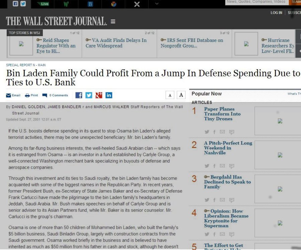Viewport: 301px width, 250px height.
Task: Open the colorful circle icon tab in the top bar
Action: [x=114, y=4]
